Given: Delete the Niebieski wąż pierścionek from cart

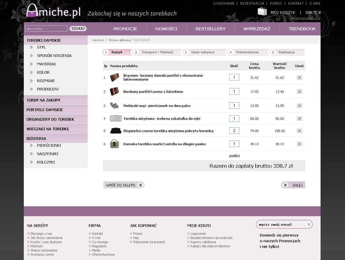Looking at the screenshot, I should 299,106.
